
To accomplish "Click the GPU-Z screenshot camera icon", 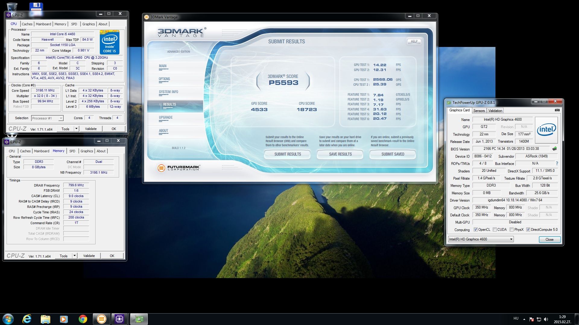I will (x=557, y=110).
